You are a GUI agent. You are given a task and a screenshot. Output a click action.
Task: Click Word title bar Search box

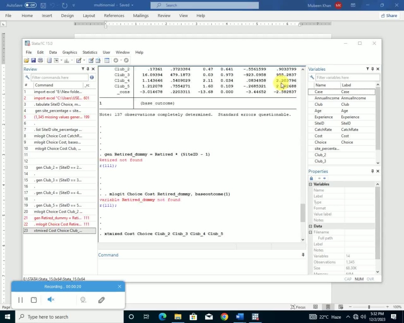(204, 5)
